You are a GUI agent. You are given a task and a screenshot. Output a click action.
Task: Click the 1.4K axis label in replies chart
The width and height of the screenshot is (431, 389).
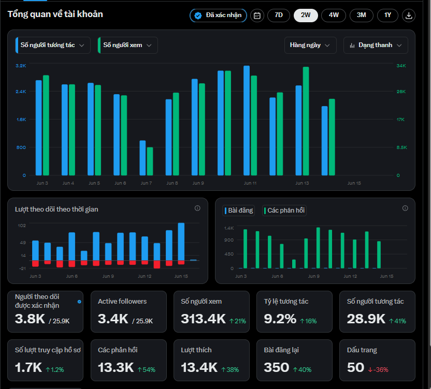(229, 228)
